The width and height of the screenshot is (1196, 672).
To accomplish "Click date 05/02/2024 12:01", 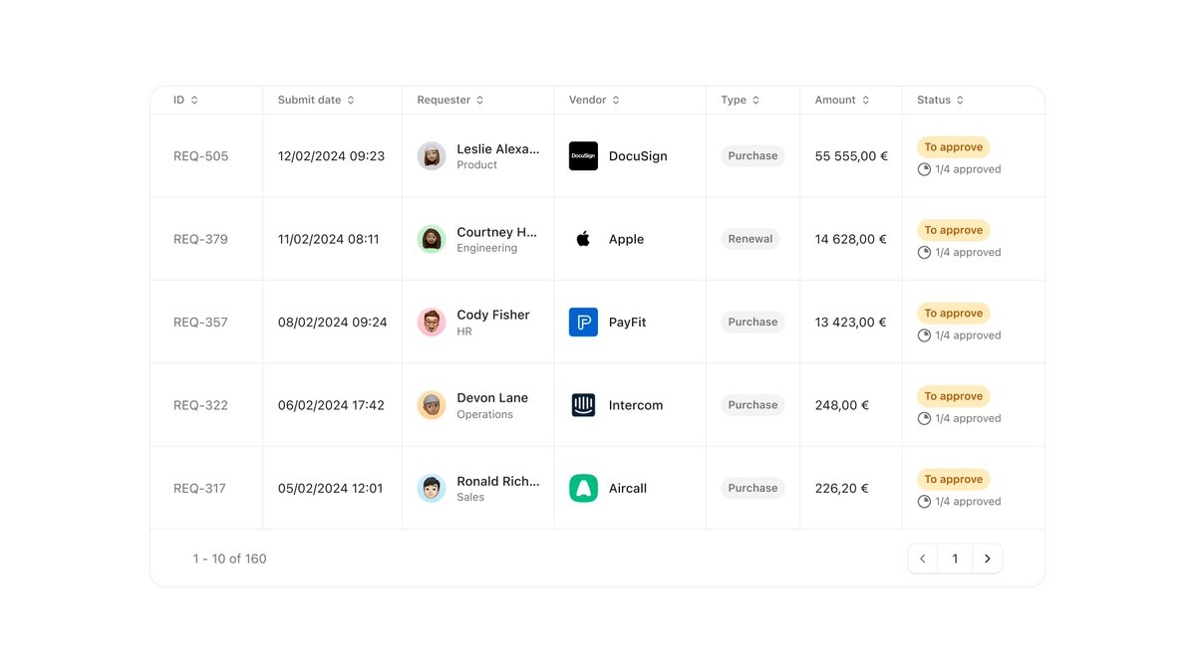I will click(330, 489).
